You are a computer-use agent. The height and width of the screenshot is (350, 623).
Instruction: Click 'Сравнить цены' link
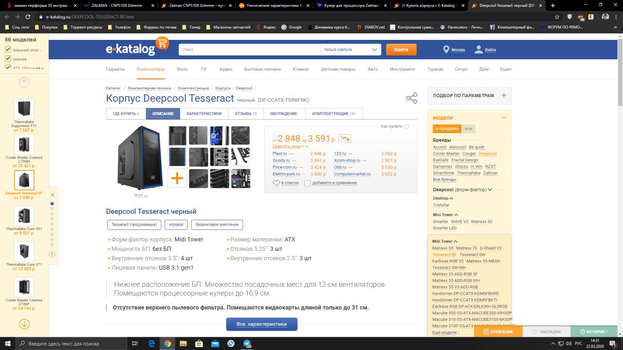tap(288, 146)
